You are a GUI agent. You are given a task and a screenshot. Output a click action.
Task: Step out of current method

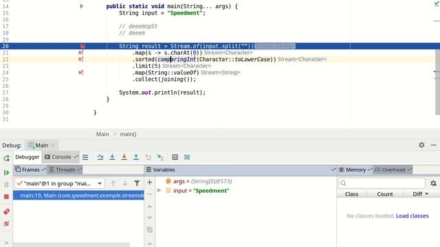[136, 157]
